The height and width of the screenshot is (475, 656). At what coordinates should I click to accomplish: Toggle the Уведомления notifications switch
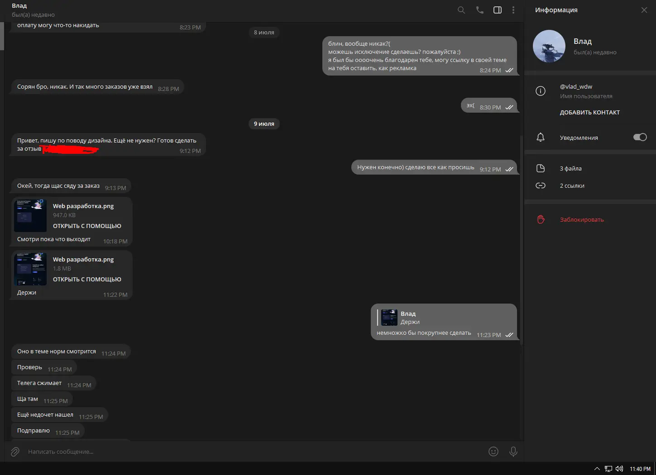pyautogui.click(x=640, y=137)
